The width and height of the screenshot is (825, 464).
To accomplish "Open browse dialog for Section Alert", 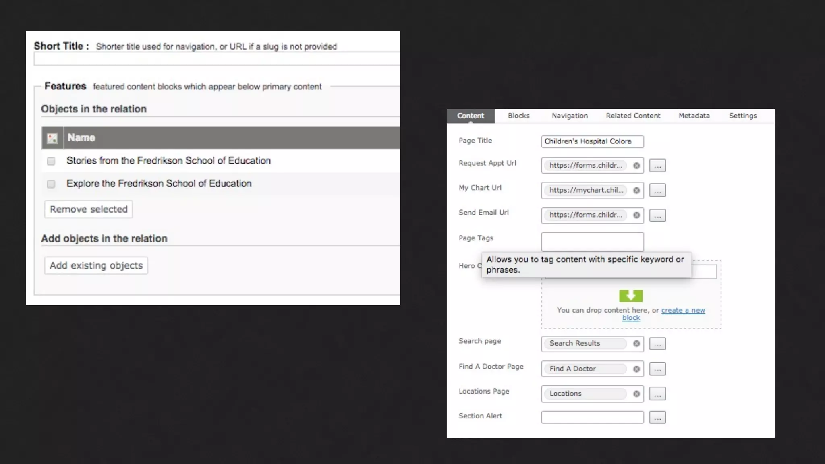I will [x=657, y=418].
